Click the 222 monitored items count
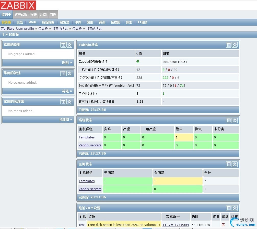Viewport: 257px width, 229px height. click(165, 78)
